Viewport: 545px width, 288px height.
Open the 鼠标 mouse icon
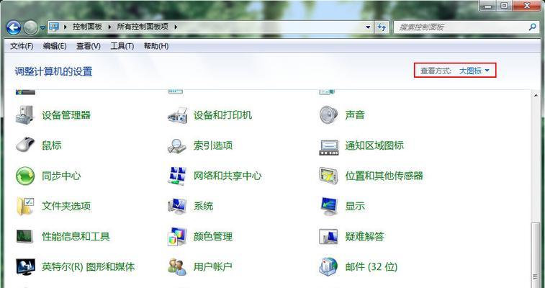pyautogui.click(x=25, y=145)
